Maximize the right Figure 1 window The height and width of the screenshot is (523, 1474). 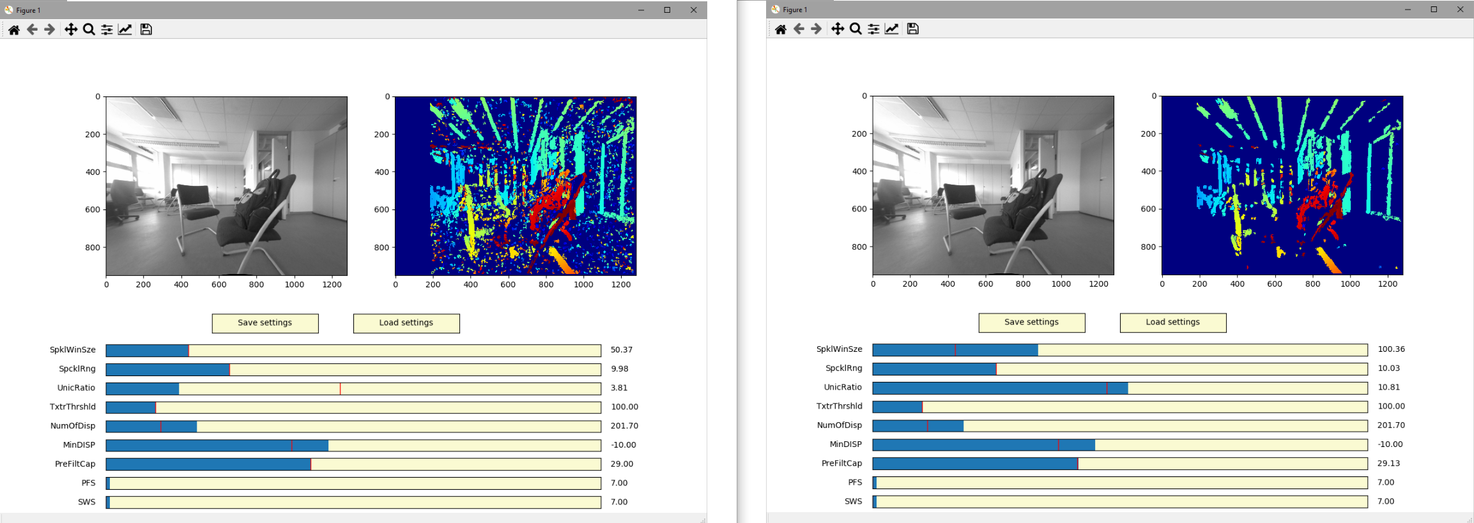tap(1434, 10)
